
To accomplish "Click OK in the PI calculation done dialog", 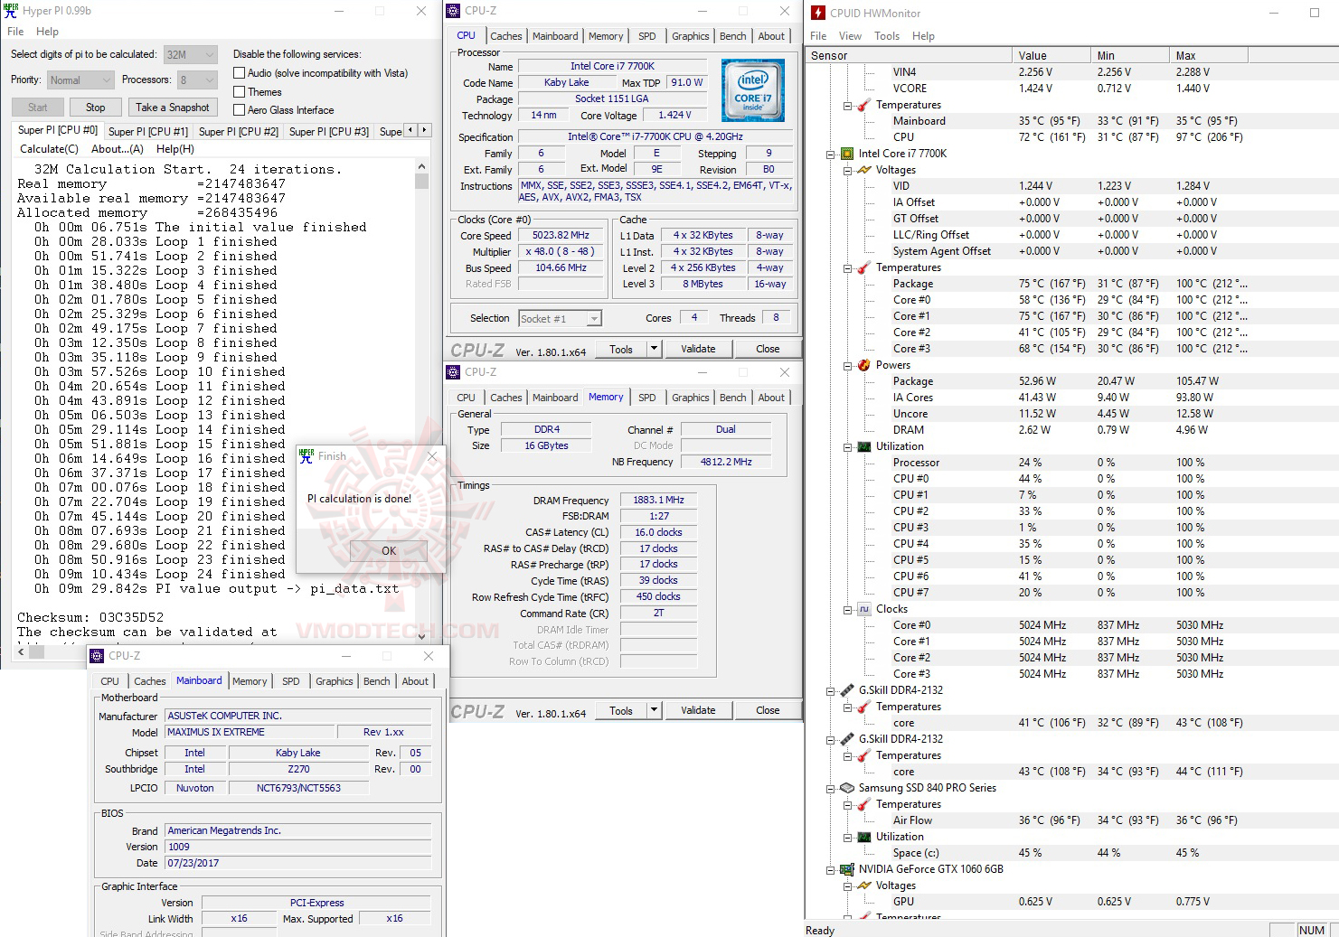I will click(x=389, y=550).
